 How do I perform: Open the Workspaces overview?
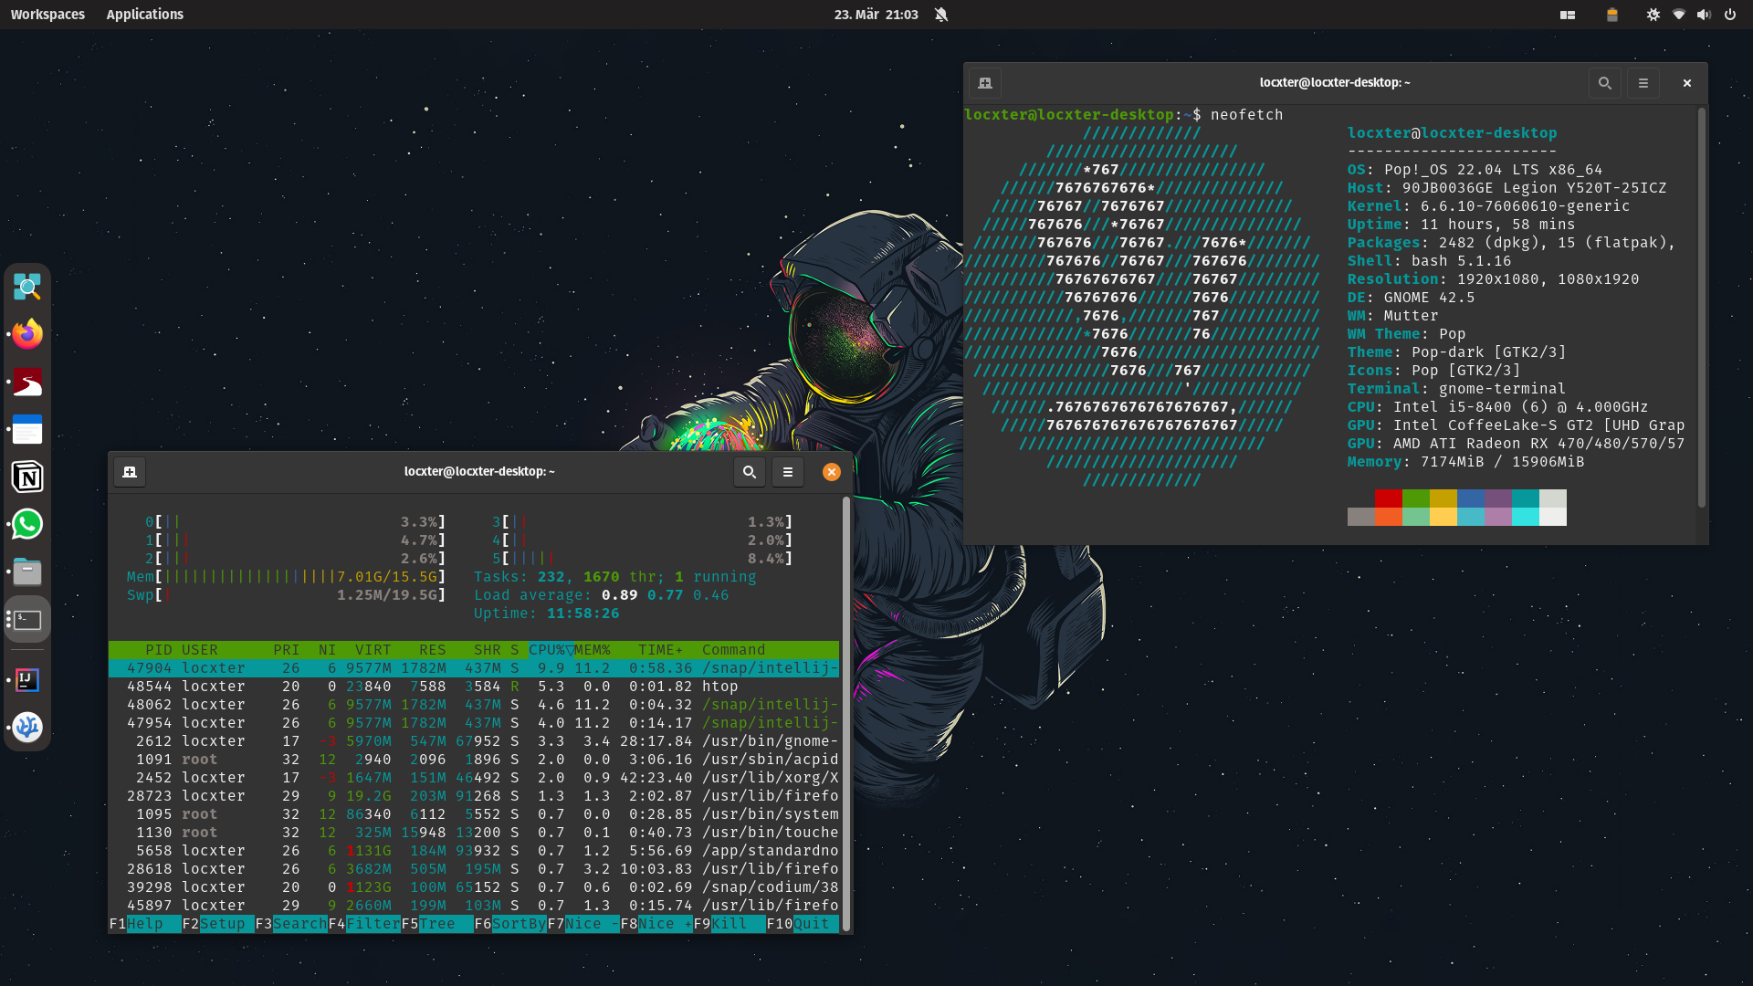pyautogui.click(x=47, y=15)
